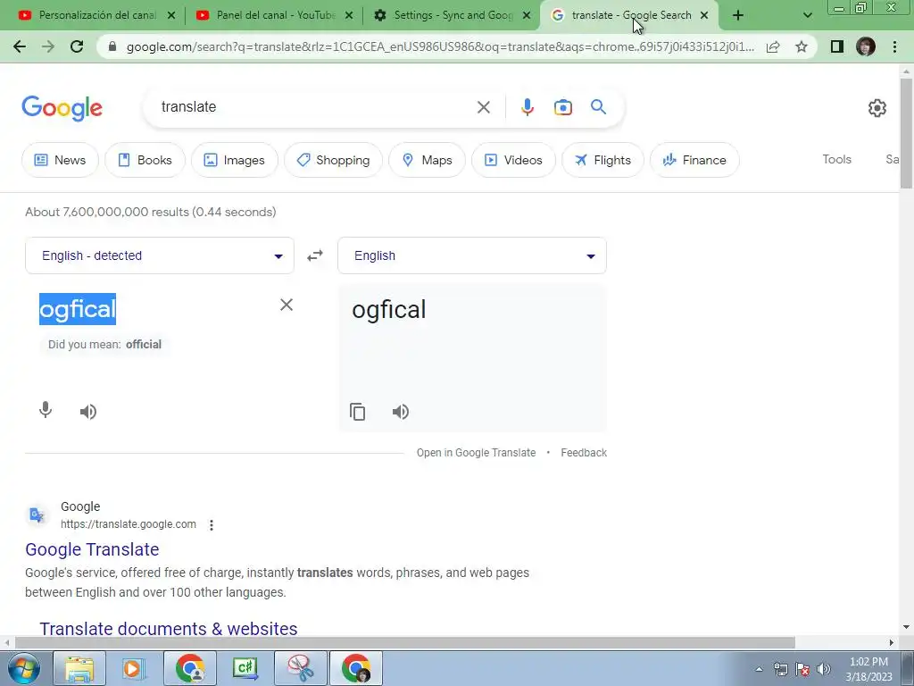This screenshot has height=686, width=914.
Task: Open Google Lens image search icon
Action: pyautogui.click(x=563, y=107)
